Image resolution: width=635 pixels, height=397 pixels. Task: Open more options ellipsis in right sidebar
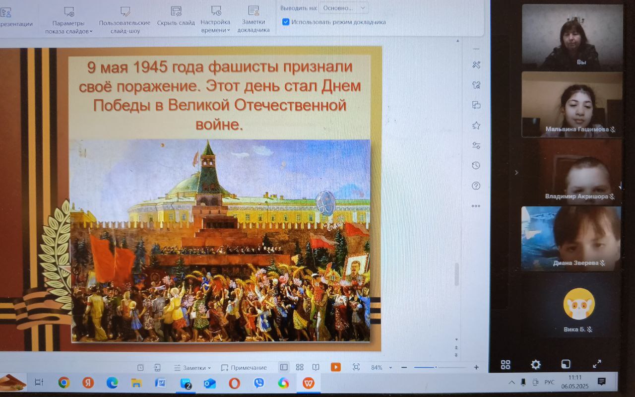pos(476,206)
